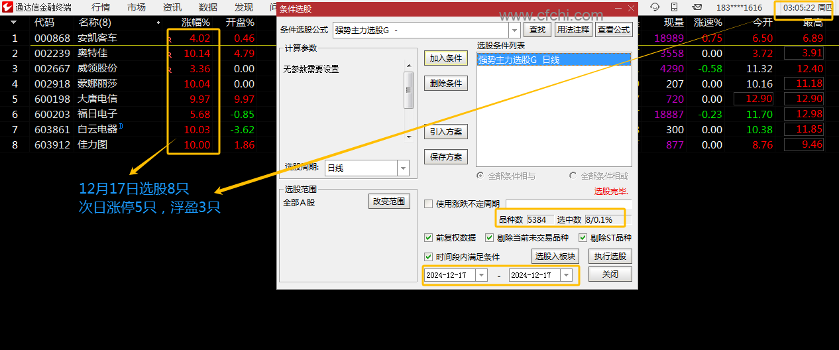Image resolution: width=839 pixels, height=350 pixels.
Task: Click 涨幅% column header
Action: click(x=196, y=23)
